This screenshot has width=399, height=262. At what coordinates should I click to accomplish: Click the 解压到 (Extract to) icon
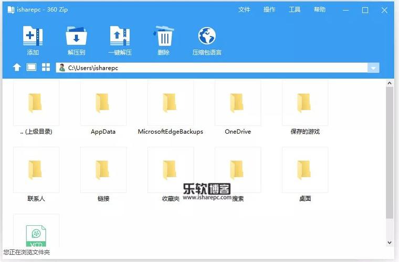click(76, 36)
